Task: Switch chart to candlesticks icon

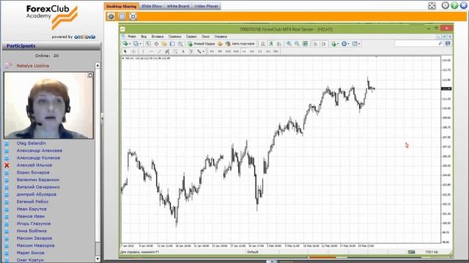Action: [x=271, y=44]
